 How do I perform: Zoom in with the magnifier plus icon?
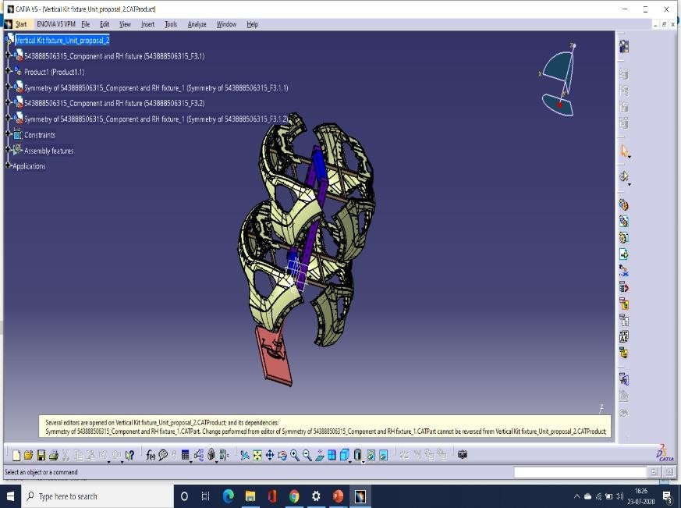pos(294,455)
